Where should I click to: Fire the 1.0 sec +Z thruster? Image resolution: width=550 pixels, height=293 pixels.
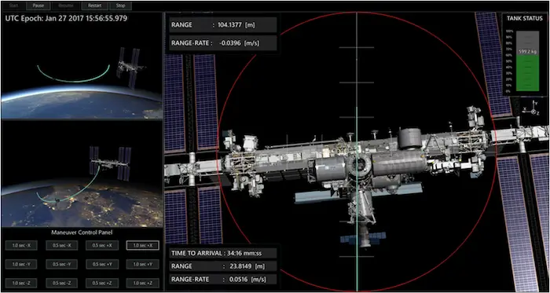(143, 284)
